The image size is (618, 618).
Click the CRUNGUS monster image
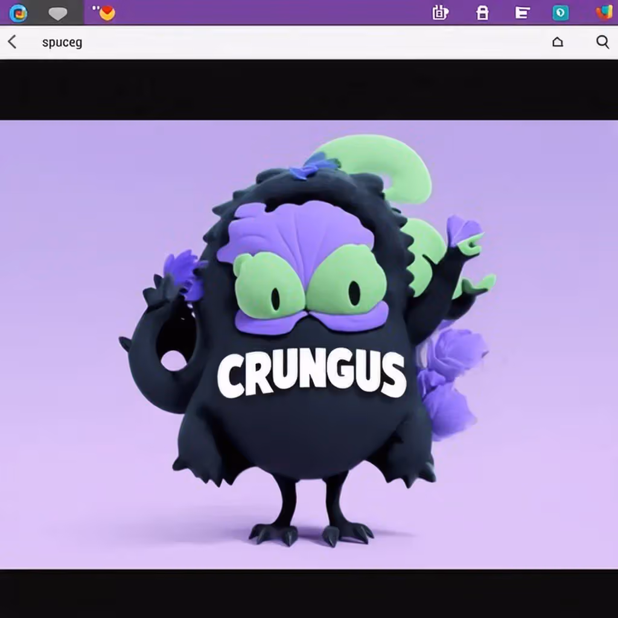[x=309, y=345]
